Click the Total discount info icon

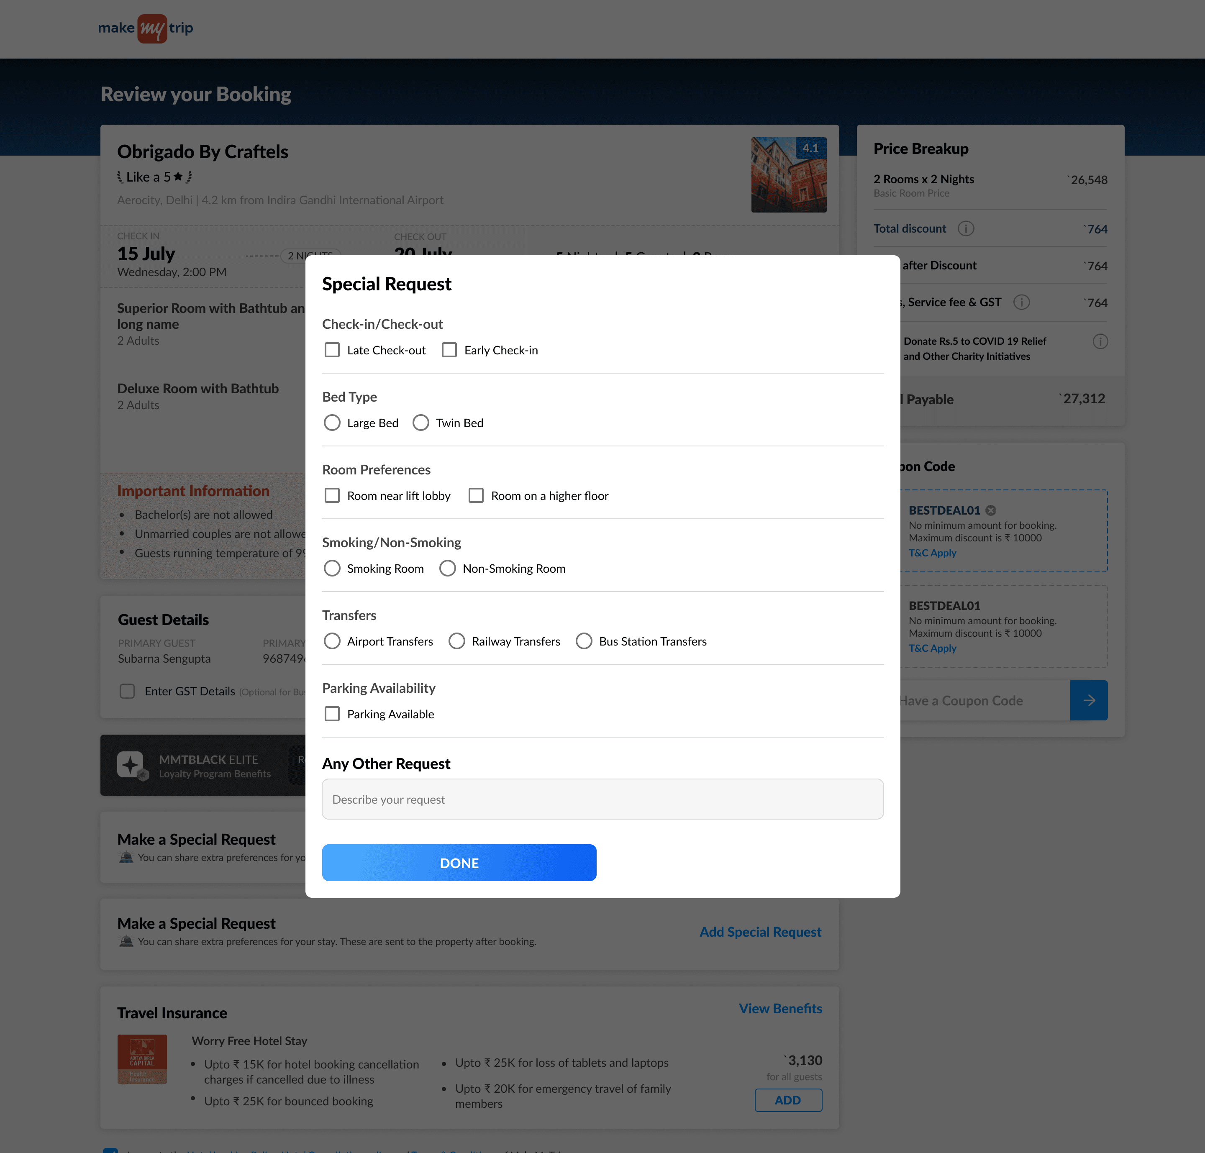(x=965, y=228)
